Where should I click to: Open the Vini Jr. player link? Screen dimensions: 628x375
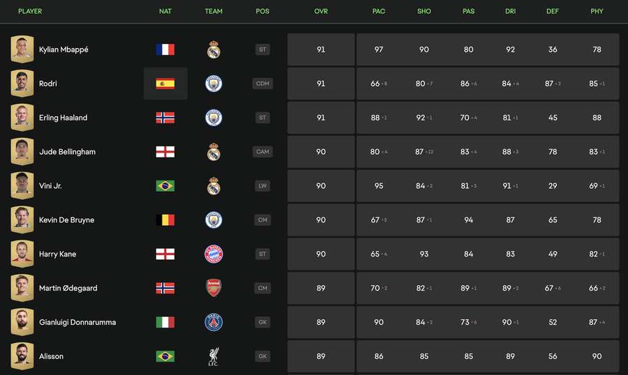pos(50,185)
